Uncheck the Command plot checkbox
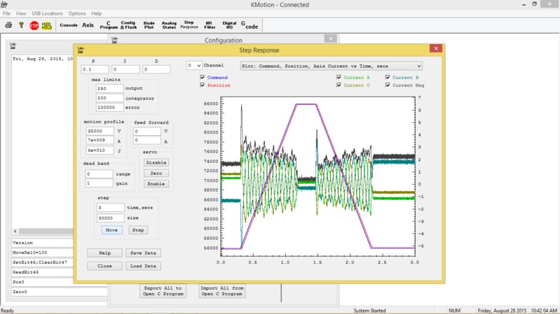 pyautogui.click(x=203, y=77)
